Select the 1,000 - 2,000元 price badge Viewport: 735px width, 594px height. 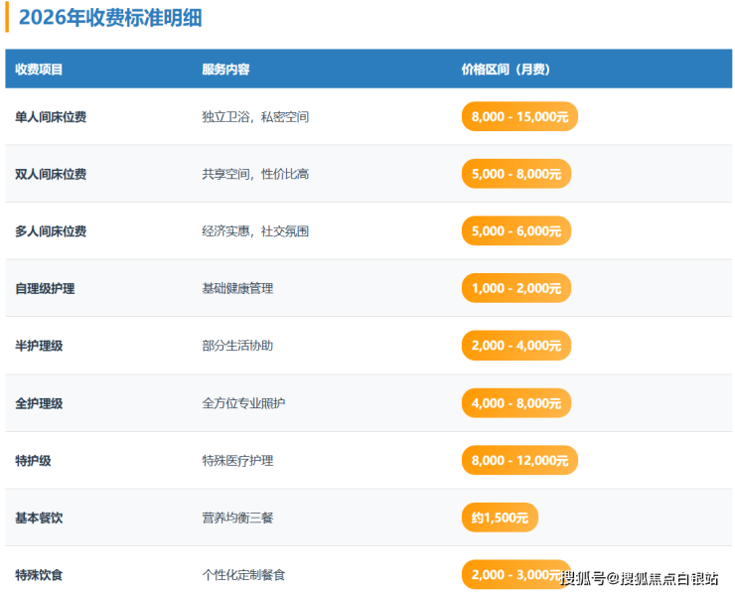point(516,288)
